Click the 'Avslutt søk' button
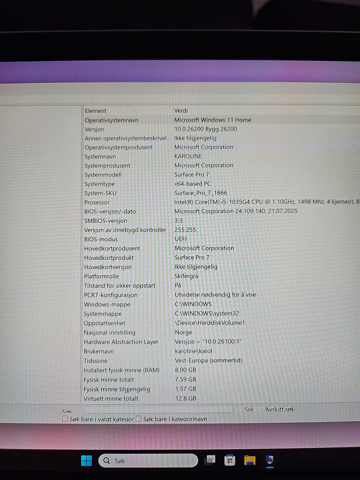Screen dimensions: 360x480 tap(280, 409)
